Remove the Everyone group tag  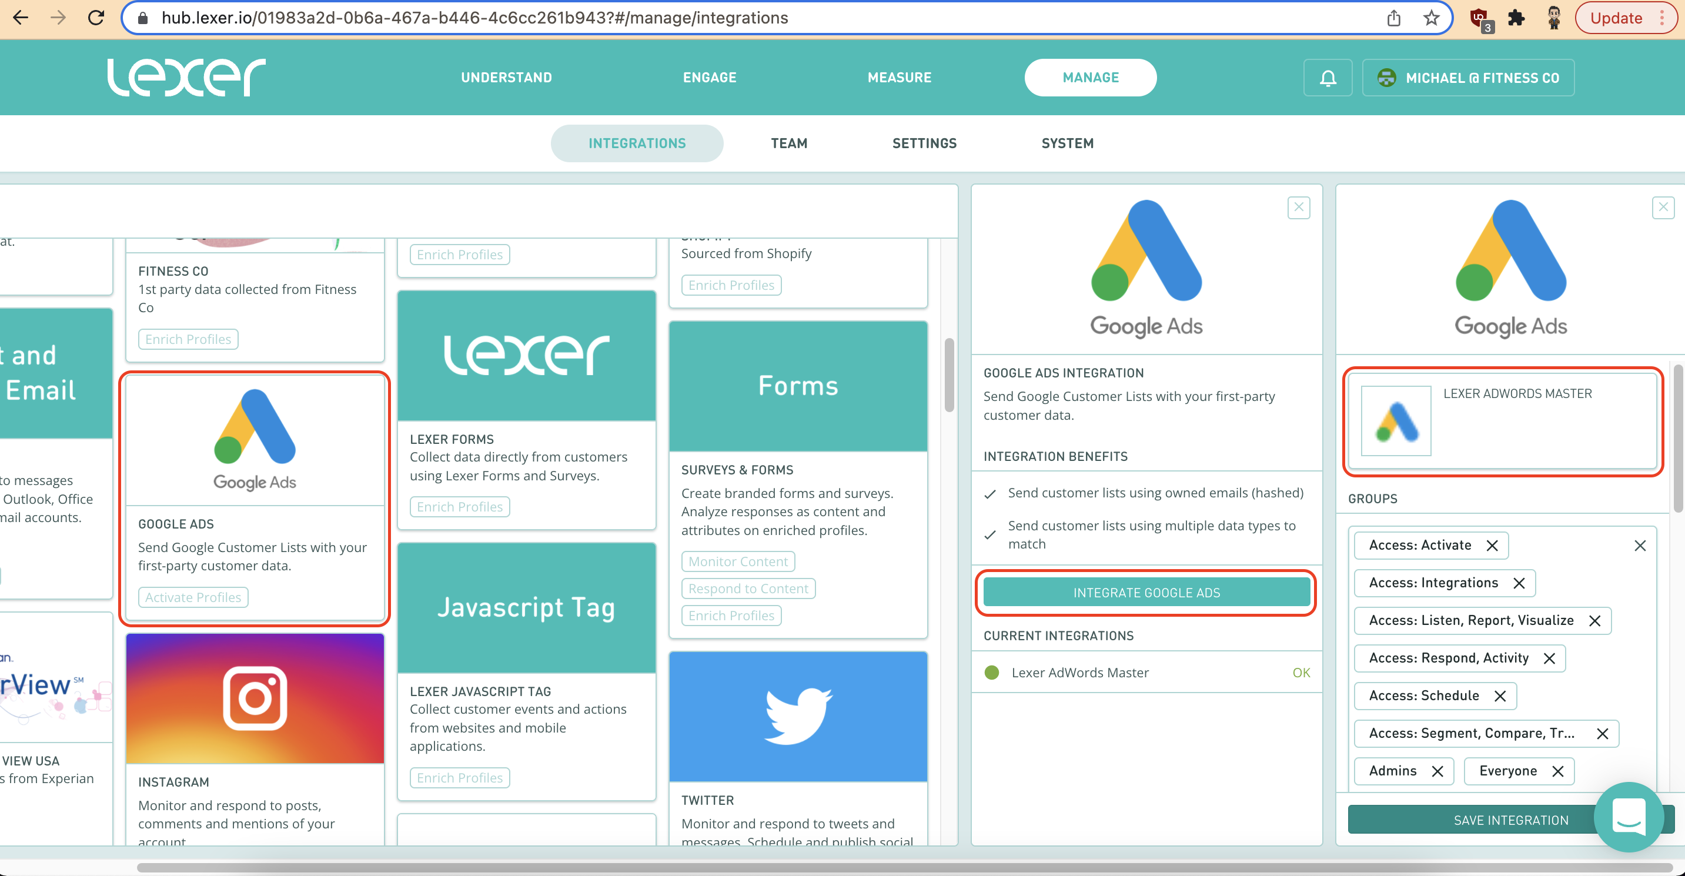pyautogui.click(x=1558, y=771)
